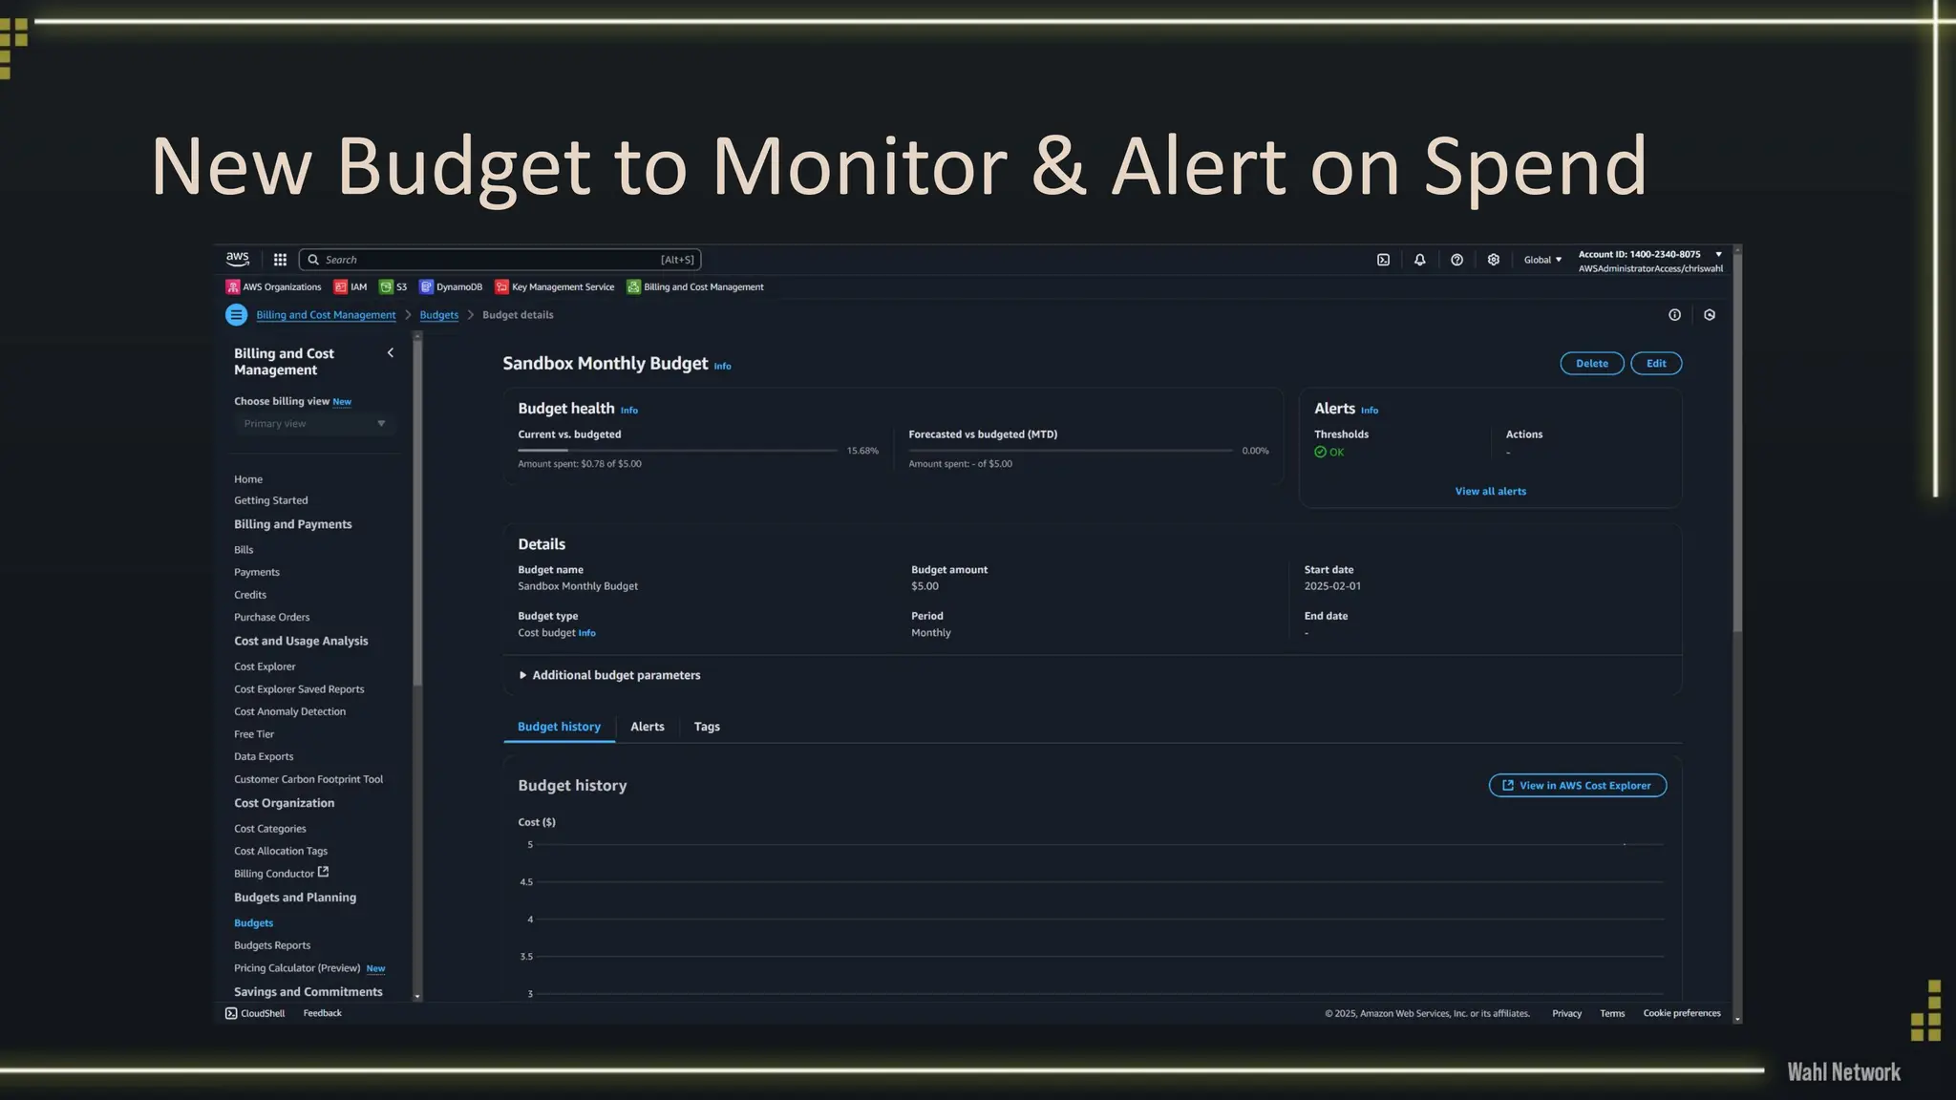Click the S3 favorite shortcut
Image resolution: width=1956 pixels, height=1100 pixels.
393,286
